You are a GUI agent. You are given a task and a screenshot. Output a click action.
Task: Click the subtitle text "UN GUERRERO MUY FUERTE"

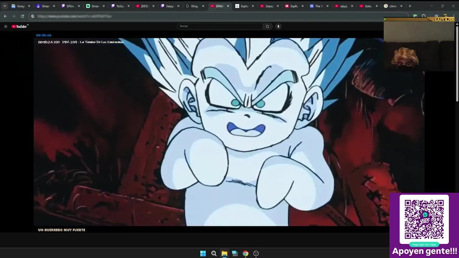point(62,230)
